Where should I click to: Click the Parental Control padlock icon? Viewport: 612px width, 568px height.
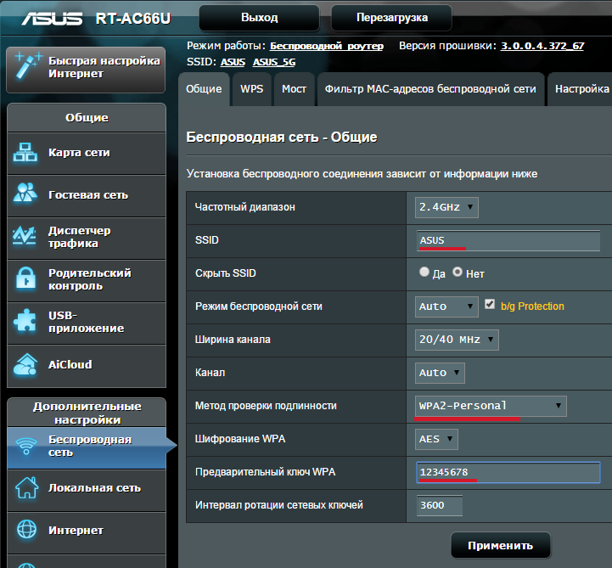pos(25,278)
